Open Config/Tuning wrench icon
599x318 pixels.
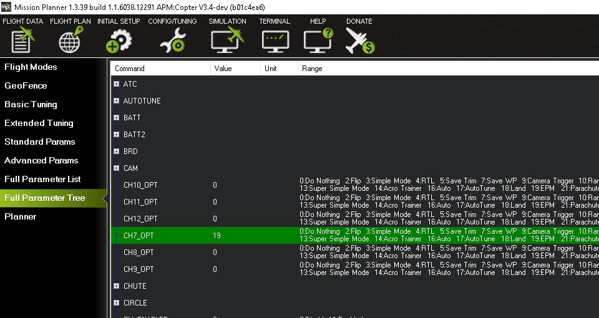click(172, 41)
